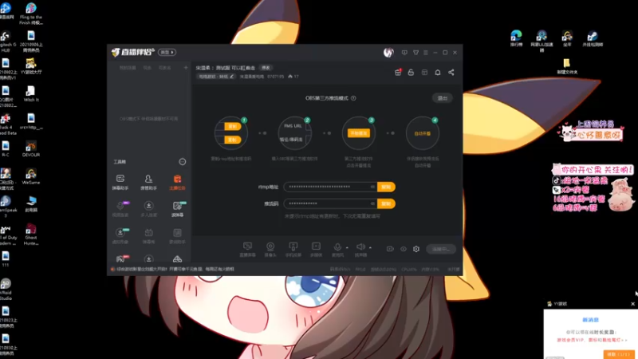Viewport: 638px width, 359px height.
Task: Click the grey 连接中 button at bottom right
Action: [442, 249]
